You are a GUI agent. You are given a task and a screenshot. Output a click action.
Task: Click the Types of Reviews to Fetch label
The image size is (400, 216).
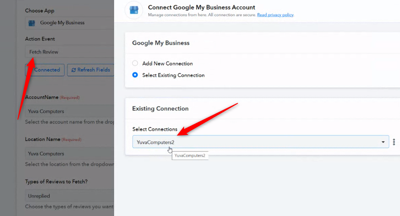pyautogui.click(x=56, y=181)
